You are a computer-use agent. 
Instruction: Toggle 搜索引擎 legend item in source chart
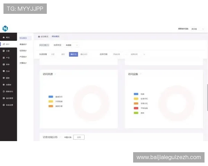(x=51, y=106)
